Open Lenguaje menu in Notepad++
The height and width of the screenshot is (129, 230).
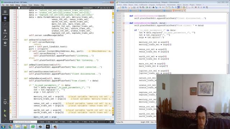pyautogui.click(x=152, y=5)
